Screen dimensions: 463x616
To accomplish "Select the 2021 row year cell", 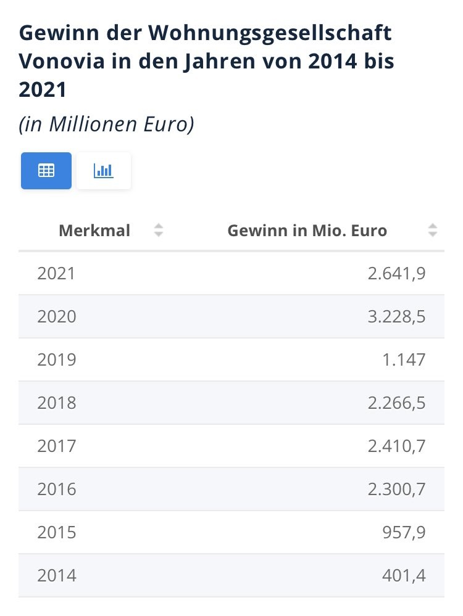I will [56, 273].
